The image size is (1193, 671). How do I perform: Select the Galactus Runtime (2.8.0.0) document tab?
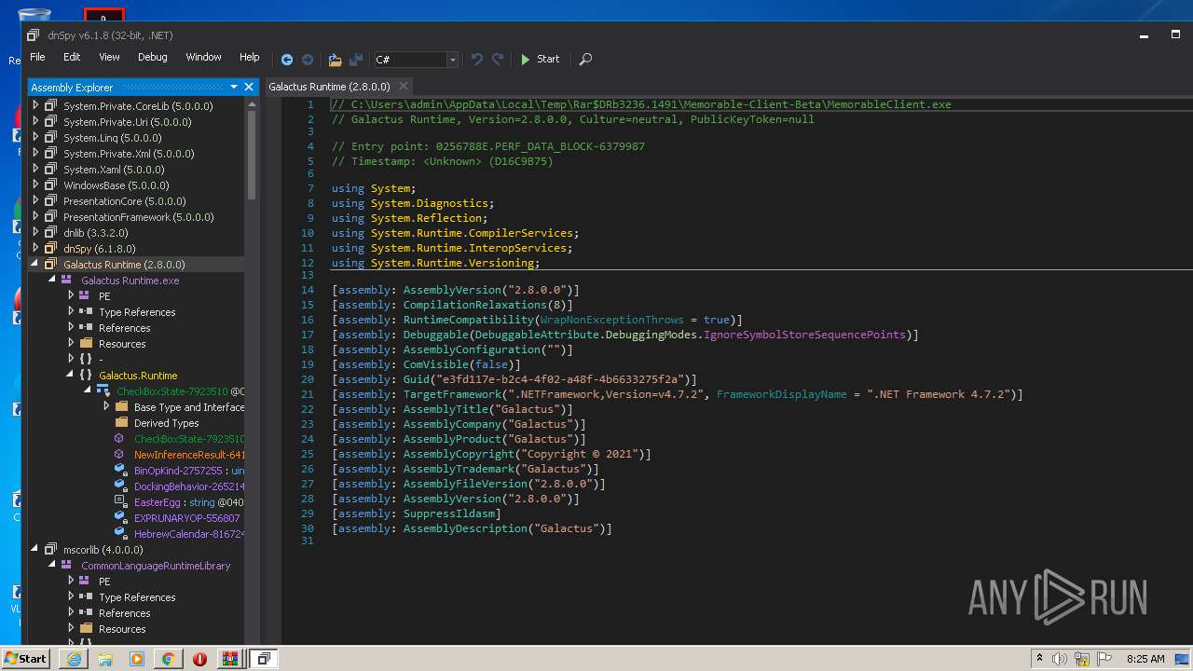[329, 87]
